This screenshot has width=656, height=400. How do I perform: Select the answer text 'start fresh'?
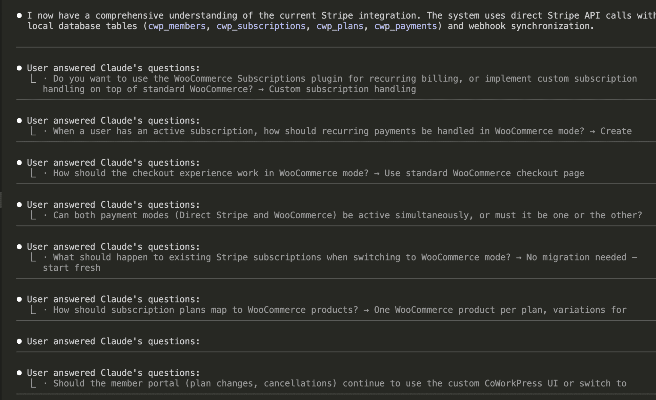click(71, 268)
